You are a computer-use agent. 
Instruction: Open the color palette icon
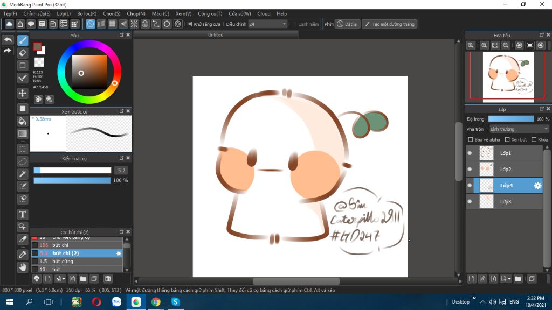(38, 100)
